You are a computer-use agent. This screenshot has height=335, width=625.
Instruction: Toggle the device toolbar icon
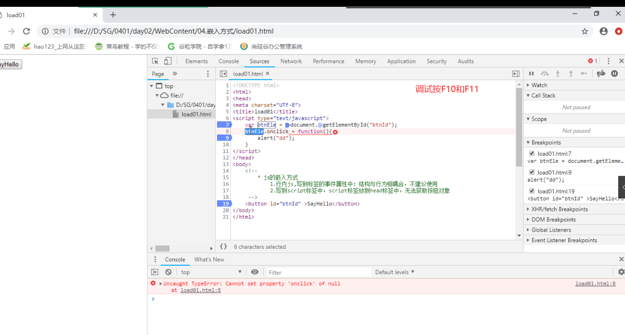tap(168, 61)
